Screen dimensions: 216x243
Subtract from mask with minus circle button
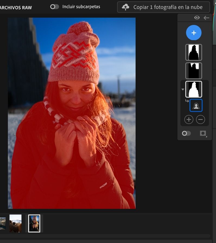tap(201, 119)
